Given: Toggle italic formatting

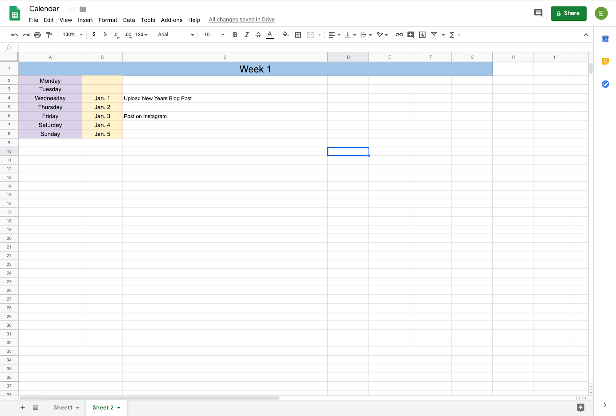Looking at the screenshot, I should coord(246,35).
